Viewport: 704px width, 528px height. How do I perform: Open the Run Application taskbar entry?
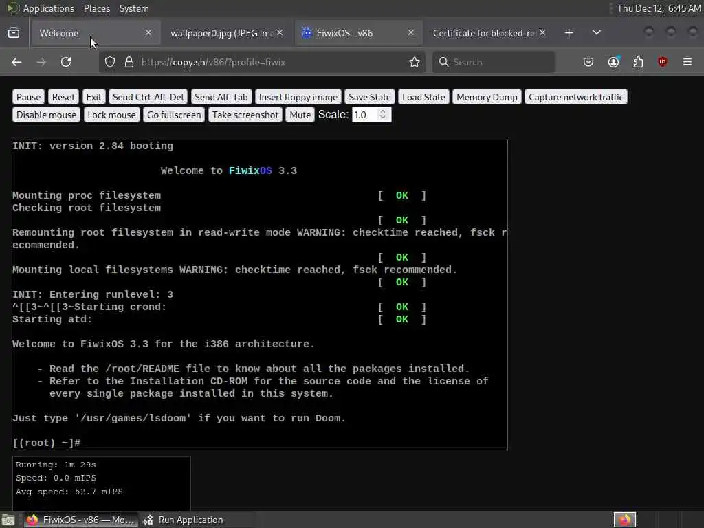point(184,520)
